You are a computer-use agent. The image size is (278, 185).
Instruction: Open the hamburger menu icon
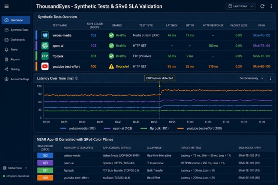click(6, 6)
